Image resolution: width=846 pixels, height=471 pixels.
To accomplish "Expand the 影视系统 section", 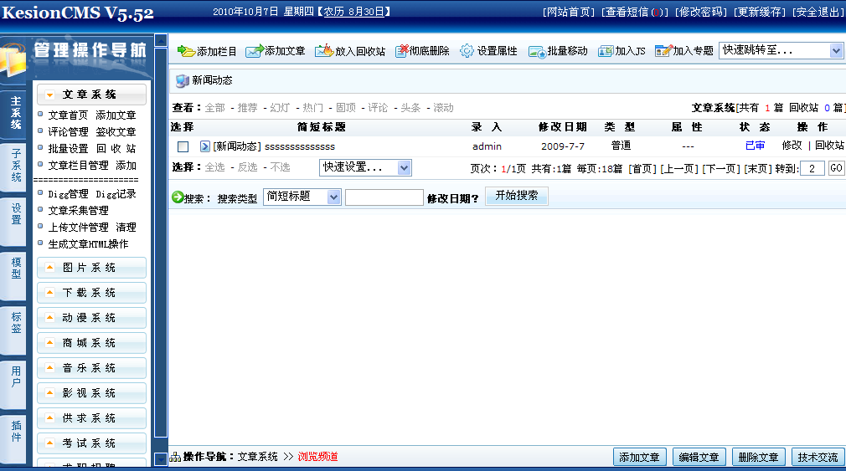I will click(91, 393).
